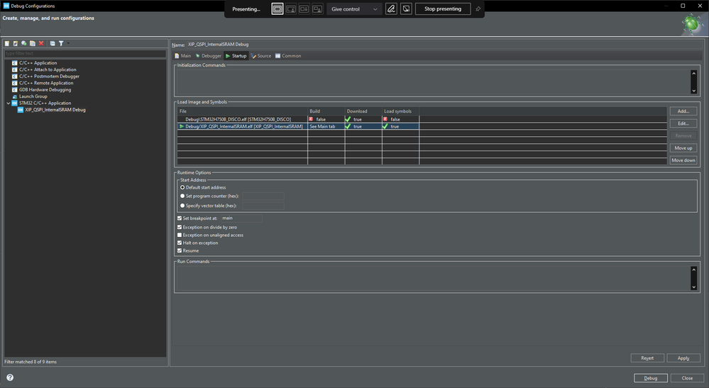Click the type filter text field
The height and width of the screenshot is (388, 709).
[x=85, y=53]
